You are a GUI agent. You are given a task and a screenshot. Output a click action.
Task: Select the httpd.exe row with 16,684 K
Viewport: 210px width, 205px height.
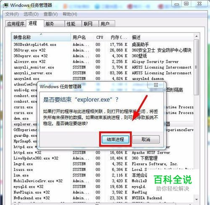[102, 152]
